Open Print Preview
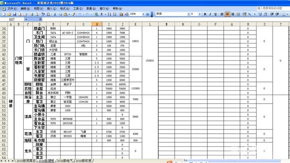Screen dimensions: 290x163 click(37, 14)
